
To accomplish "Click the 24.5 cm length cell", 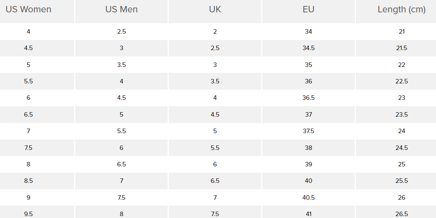I will click(402, 148).
